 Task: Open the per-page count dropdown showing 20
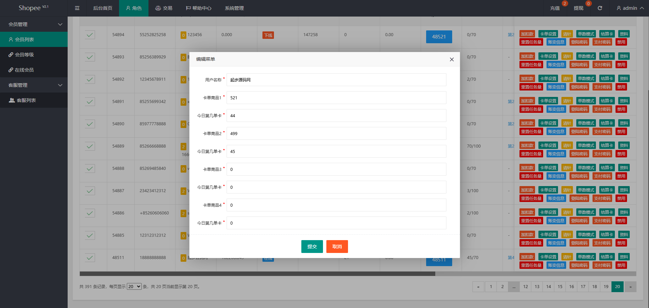(x=134, y=286)
